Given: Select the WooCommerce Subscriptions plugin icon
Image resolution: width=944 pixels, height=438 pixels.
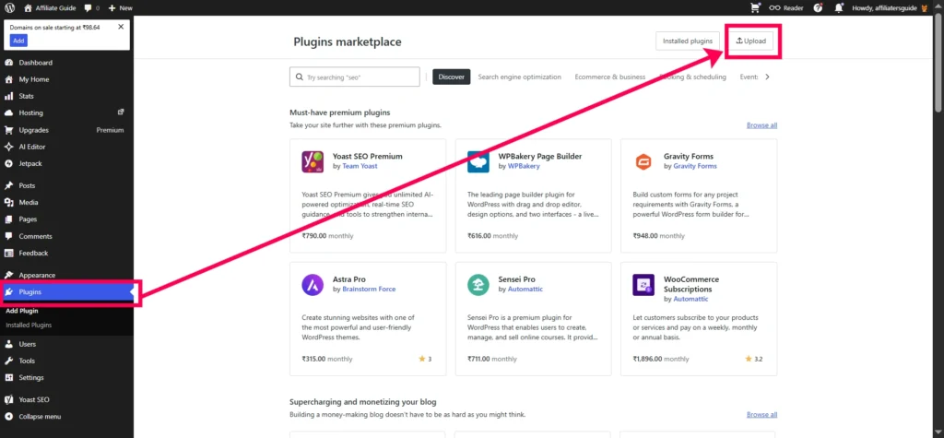Looking at the screenshot, I should point(643,285).
